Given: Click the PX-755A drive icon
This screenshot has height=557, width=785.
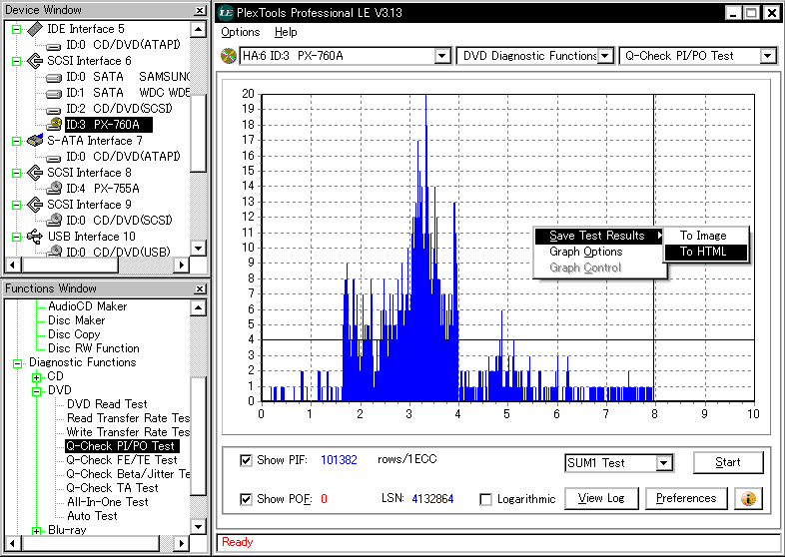Looking at the screenshot, I should (x=55, y=189).
